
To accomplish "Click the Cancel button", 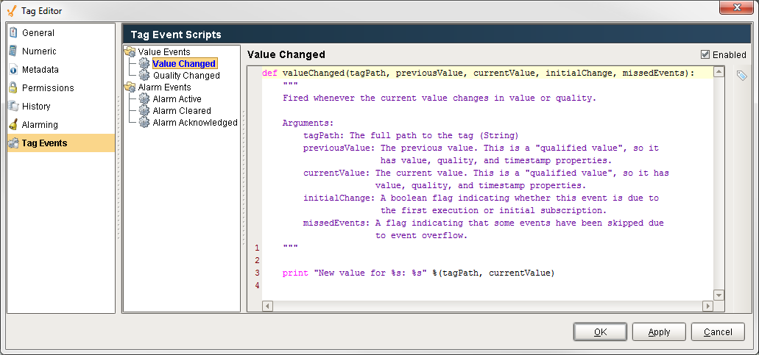I will 718,331.
